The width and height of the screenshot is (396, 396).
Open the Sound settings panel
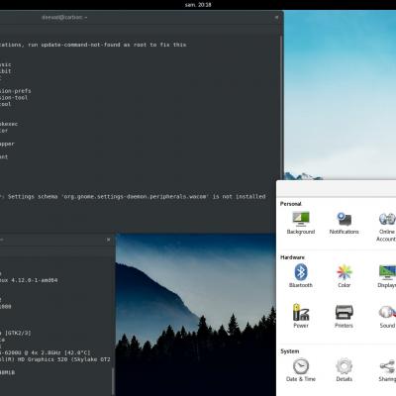coord(387,316)
